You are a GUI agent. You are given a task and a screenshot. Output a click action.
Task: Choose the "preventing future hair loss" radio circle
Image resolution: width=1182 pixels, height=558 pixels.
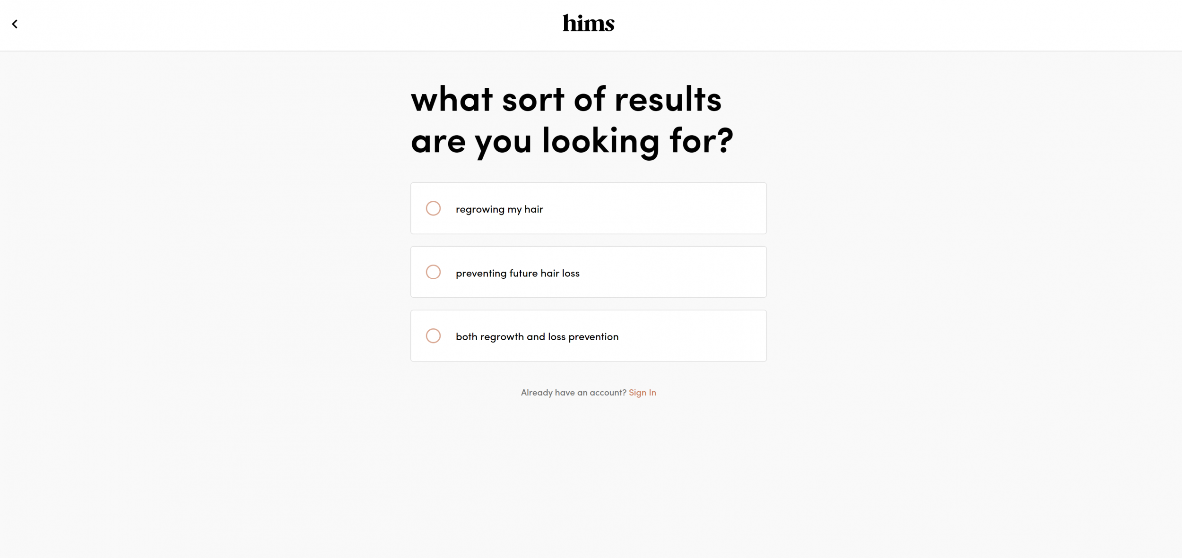point(433,272)
